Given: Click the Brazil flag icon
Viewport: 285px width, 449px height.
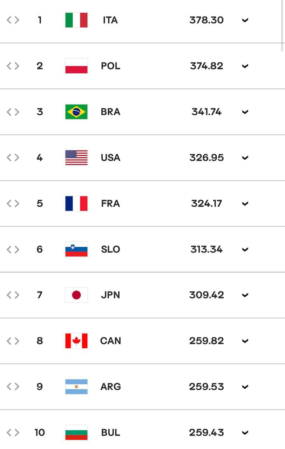Looking at the screenshot, I should point(76,112).
